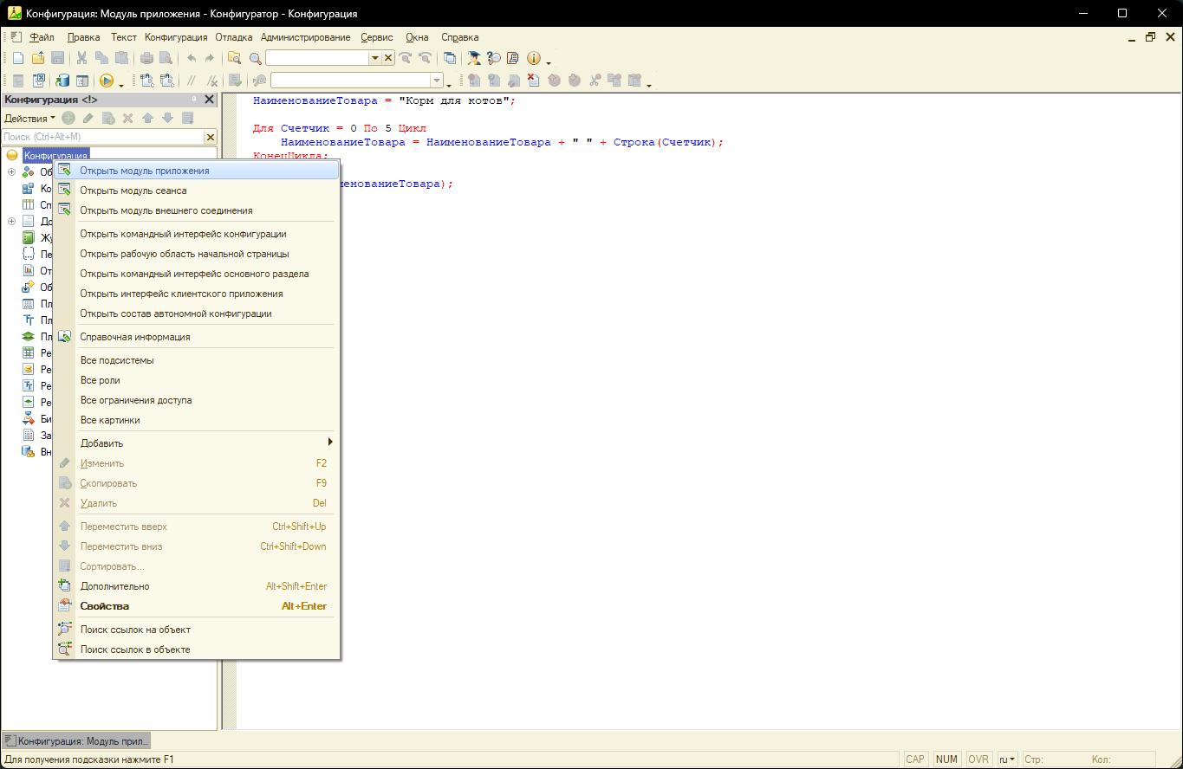This screenshot has width=1183, height=769.
Task: Choose Все ограничения доступа
Action: tap(196, 400)
